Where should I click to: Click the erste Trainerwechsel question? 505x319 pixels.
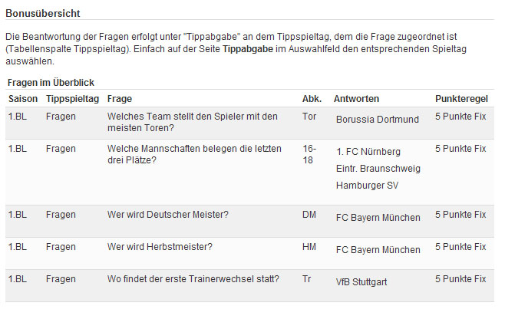point(193,279)
